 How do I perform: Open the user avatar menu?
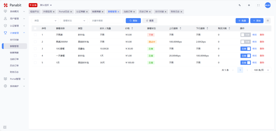point(268,5)
